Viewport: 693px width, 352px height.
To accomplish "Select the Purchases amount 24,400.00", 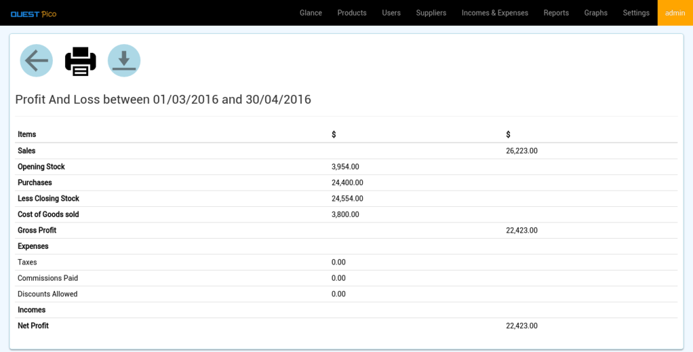I will tap(347, 183).
